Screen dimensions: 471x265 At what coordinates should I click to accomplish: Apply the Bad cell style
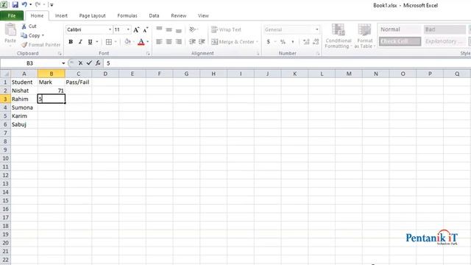pos(445,29)
